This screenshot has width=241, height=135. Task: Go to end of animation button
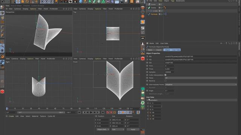click(x=103, y=112)
